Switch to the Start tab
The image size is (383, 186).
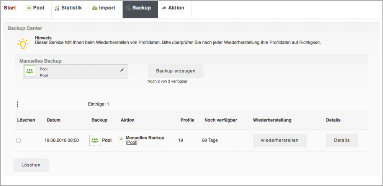click(10, 8)
